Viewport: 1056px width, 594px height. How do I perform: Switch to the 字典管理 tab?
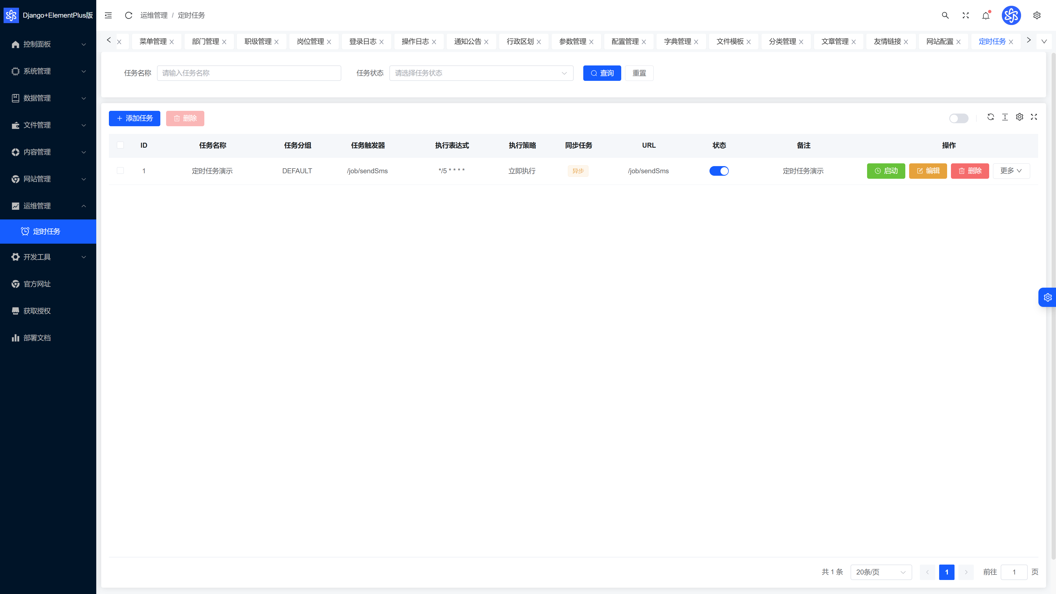(x=677, y=42)
